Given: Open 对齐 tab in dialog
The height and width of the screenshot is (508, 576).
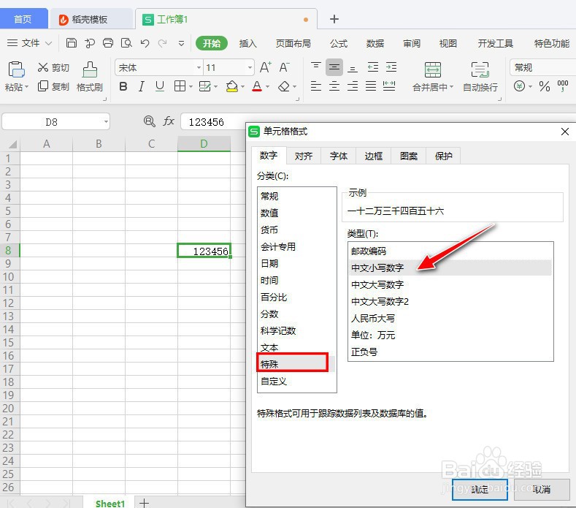Looking at the screenshot, I should point(304,156).
